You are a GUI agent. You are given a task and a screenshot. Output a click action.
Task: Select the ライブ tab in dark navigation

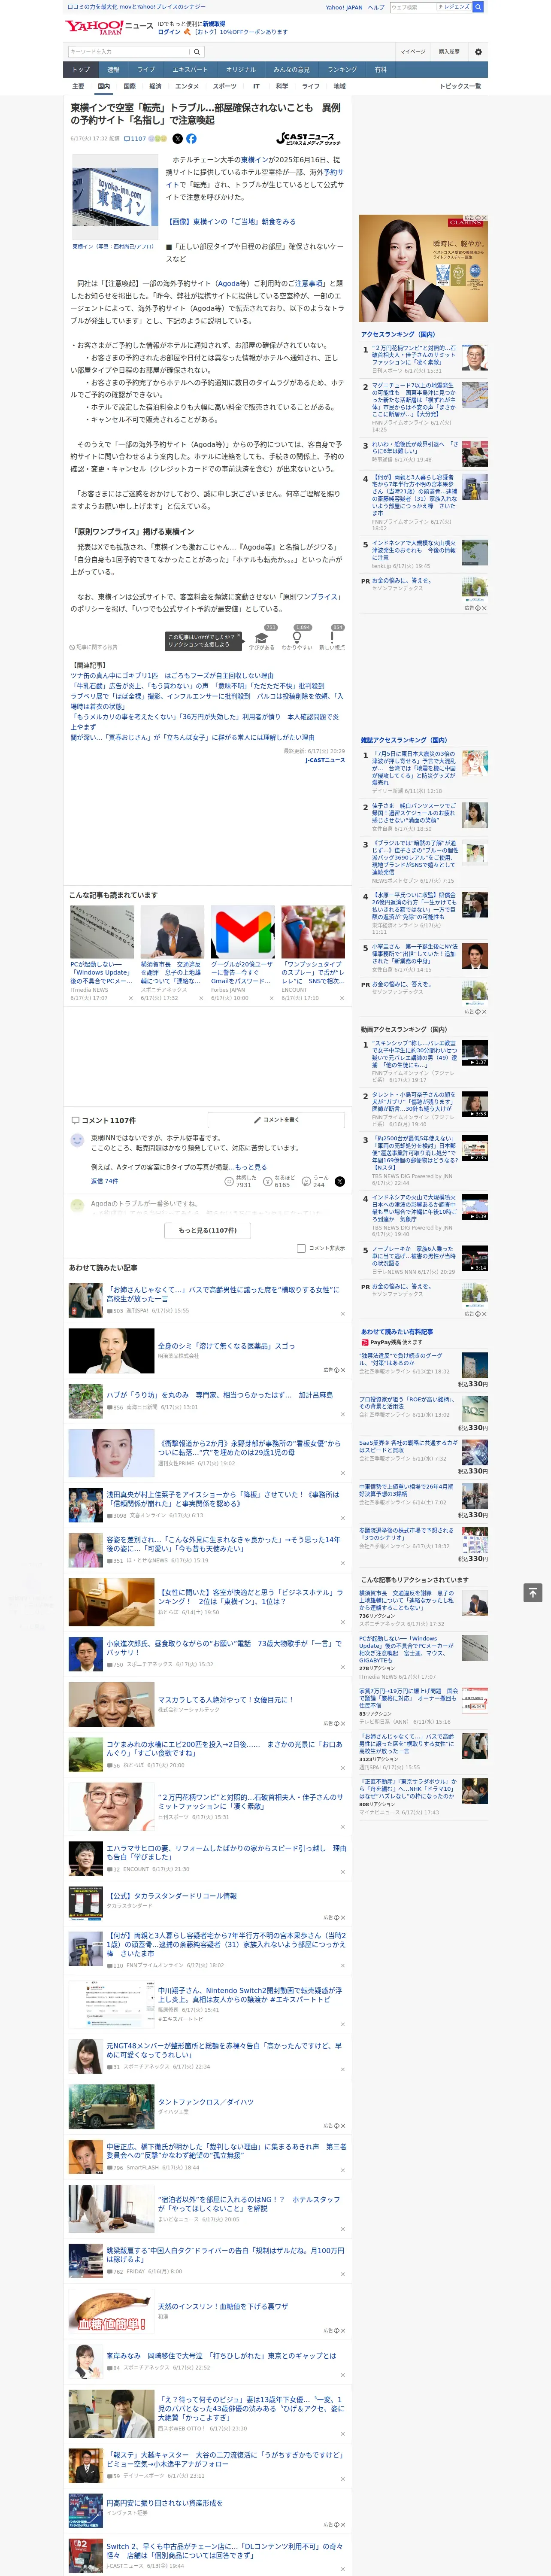tap(146, 70)
